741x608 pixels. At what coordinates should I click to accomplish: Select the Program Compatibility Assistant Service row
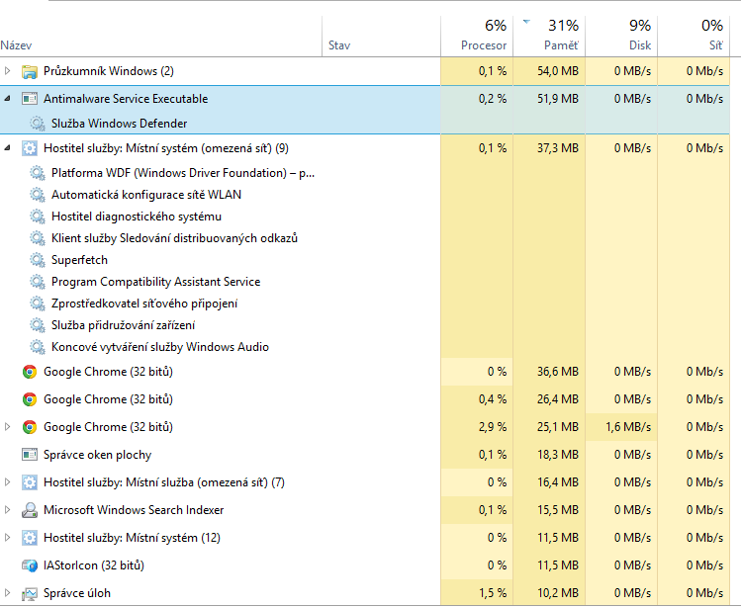click(155, 282)
